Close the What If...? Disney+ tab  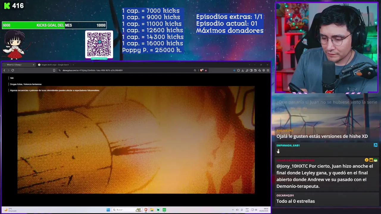34,65
